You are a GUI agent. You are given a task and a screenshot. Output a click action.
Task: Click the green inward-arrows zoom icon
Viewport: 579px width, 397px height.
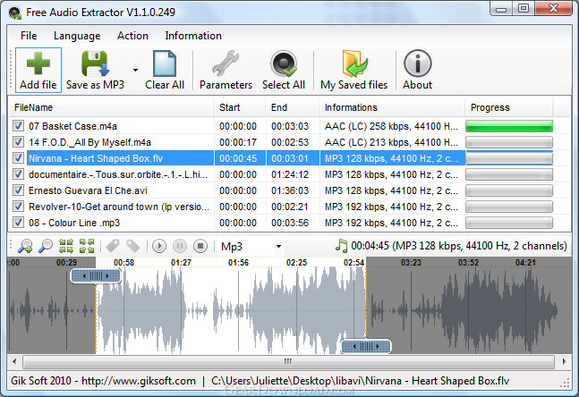(66, 246)
